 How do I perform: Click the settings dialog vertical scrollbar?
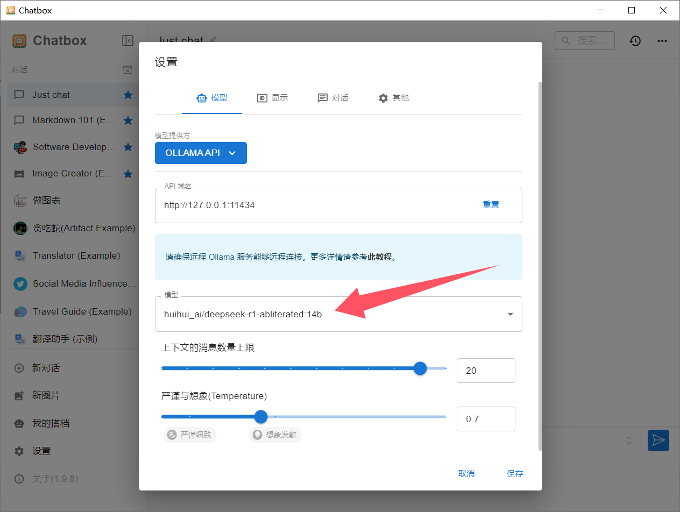[540, 266]
